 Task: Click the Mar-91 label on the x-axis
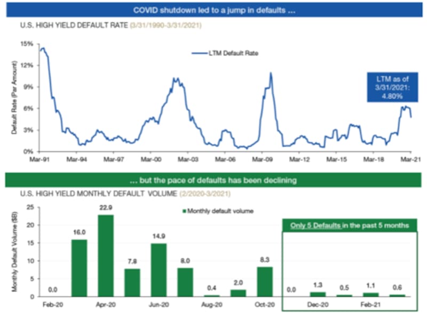click(41, 159)
